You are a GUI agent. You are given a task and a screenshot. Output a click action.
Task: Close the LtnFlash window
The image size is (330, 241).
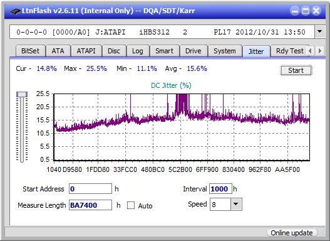(316, 11)
